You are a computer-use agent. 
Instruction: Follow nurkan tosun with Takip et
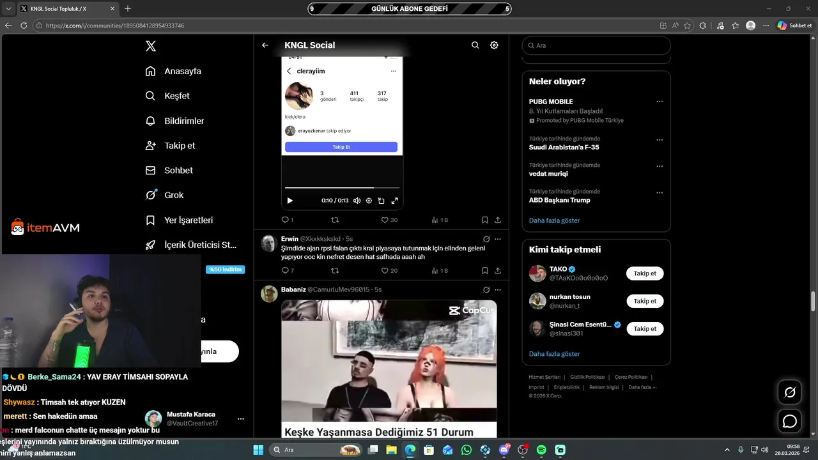coord(645,301)
